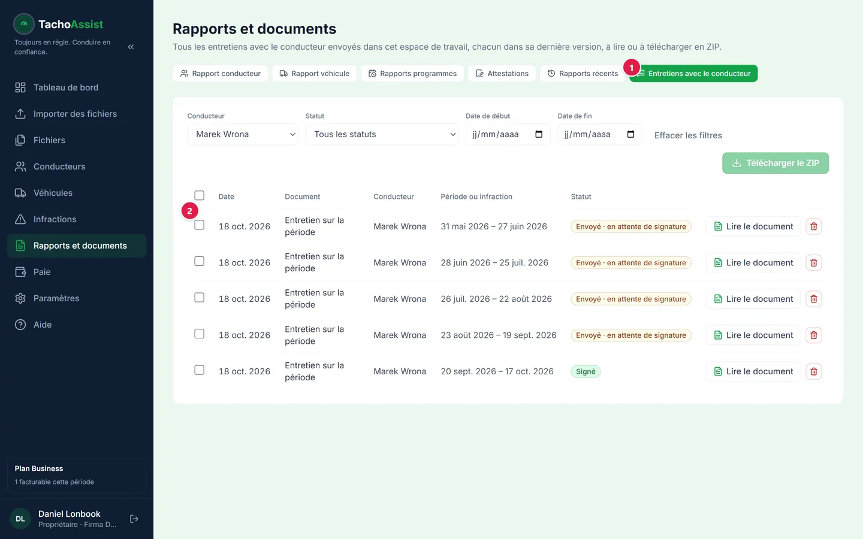This screenshot has height=539, width=863.
Task: Go to Importer des fichiers
Action: [x=77, y=114]
